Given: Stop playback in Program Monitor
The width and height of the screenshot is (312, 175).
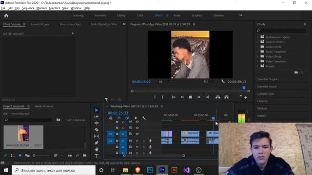Looking at the screenshot, I should (x=191, y=97).
